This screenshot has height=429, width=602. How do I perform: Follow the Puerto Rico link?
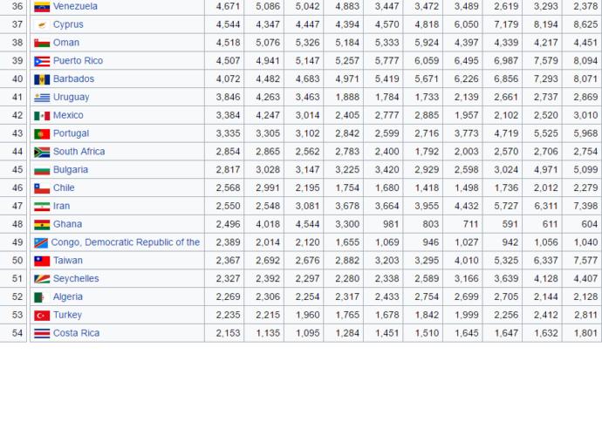coord(78,61)
